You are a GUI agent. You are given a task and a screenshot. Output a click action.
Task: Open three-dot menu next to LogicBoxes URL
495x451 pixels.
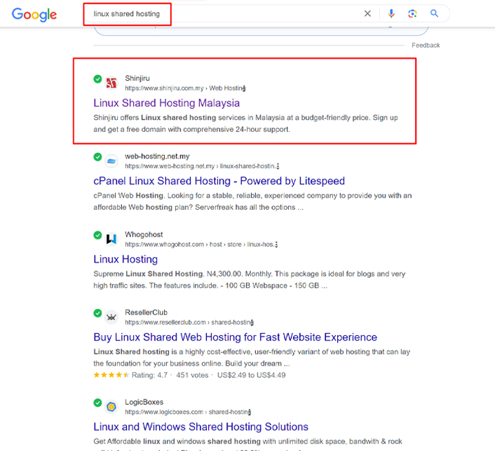coord(250,412)
